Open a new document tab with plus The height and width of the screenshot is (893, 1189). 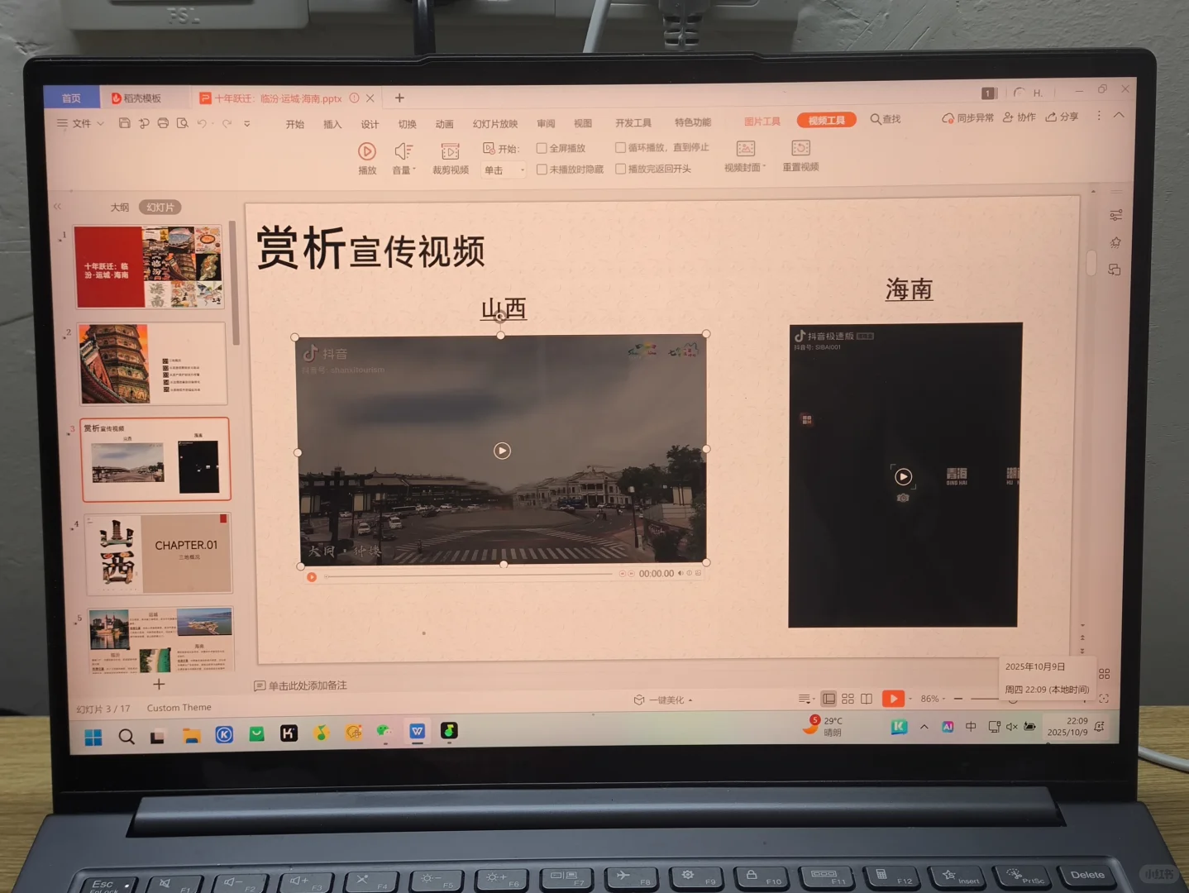point(399,98)
